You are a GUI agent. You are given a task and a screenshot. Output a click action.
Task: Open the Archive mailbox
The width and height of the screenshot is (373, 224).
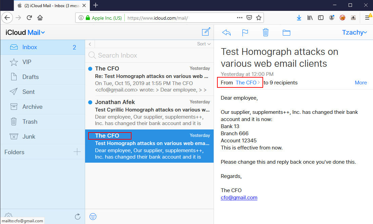point(43,107)
